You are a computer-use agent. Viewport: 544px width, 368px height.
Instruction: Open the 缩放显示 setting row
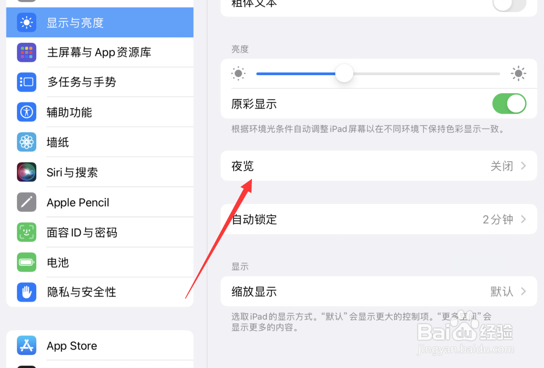coord(379,291)
